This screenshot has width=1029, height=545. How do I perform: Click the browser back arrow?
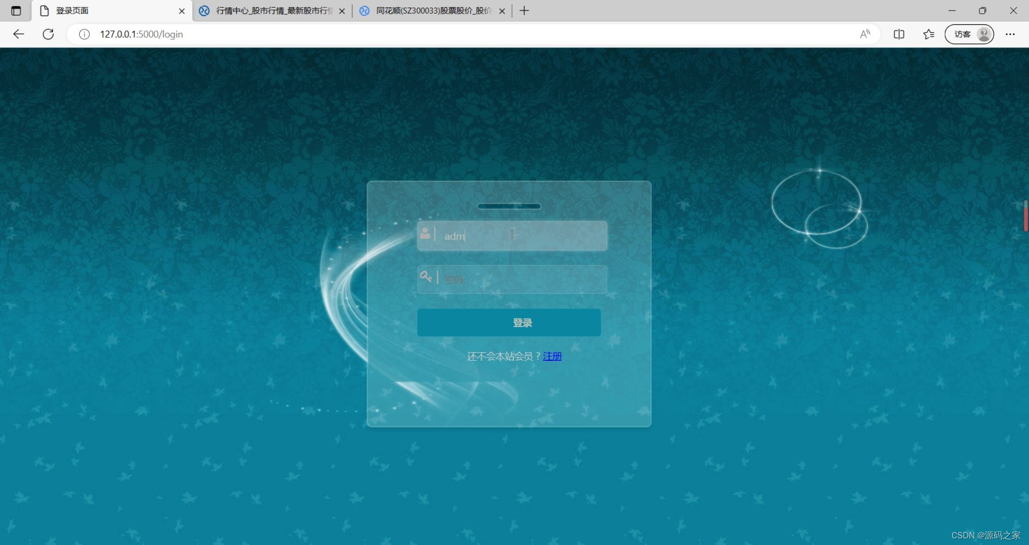[x=19, y=34]
